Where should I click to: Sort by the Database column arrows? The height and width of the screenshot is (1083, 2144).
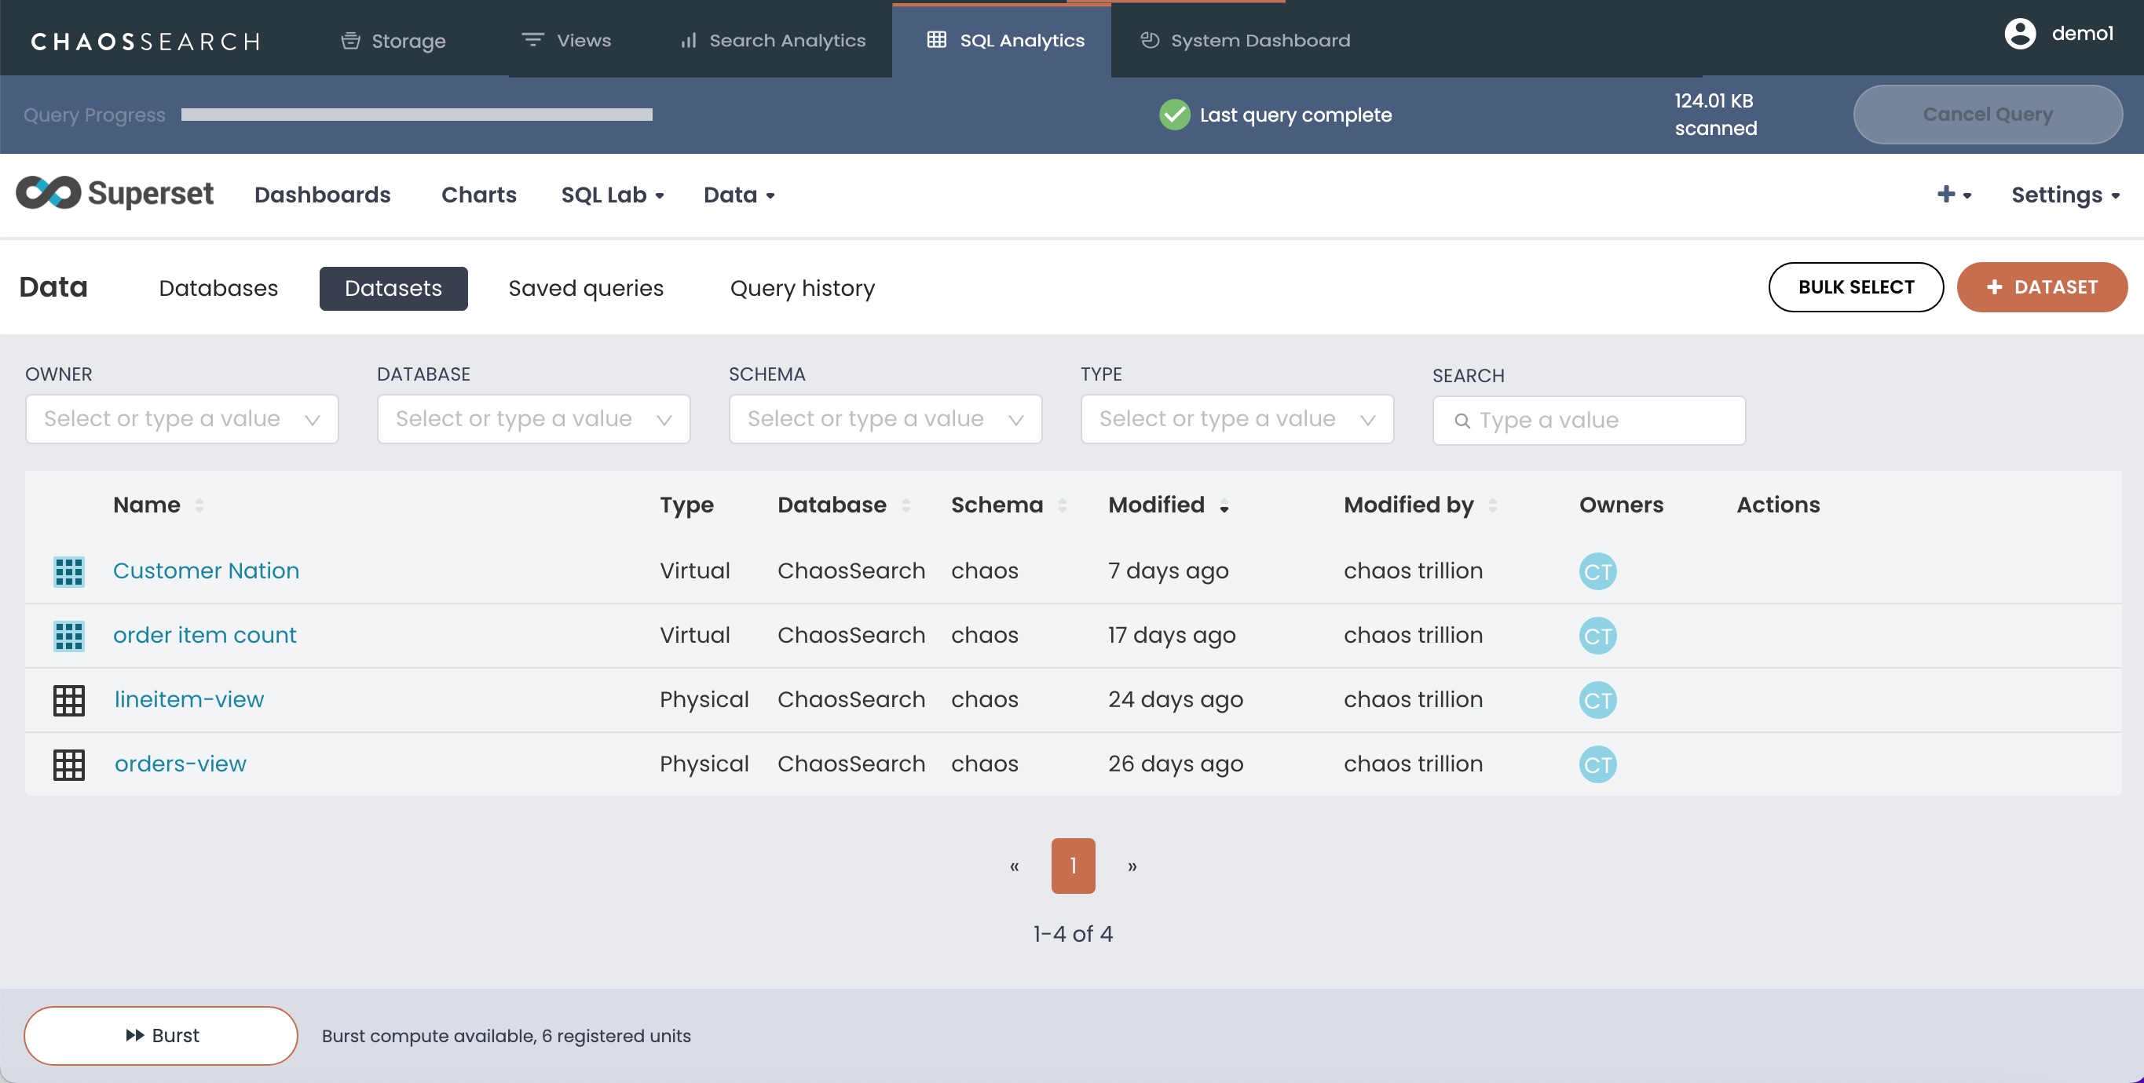[906, 505]
